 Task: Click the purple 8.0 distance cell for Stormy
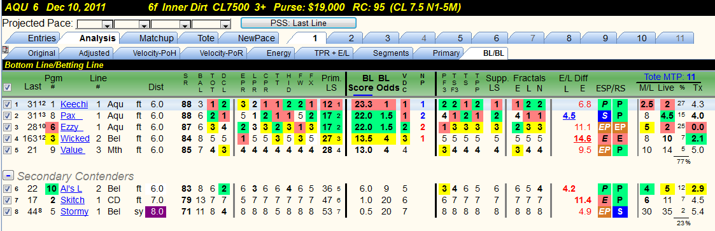(155, 211)
